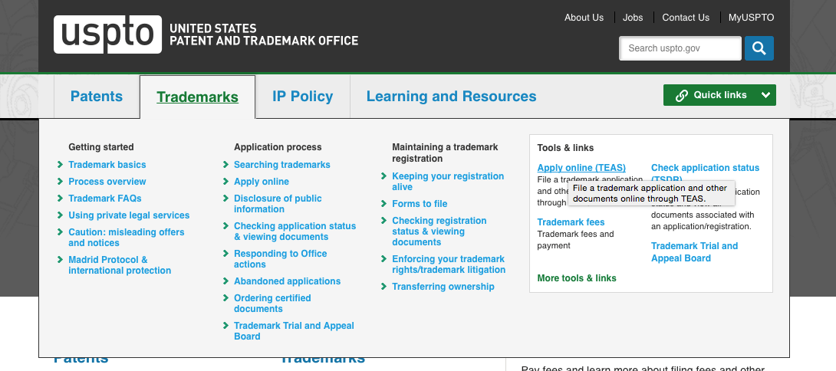The height and width of the screenshot is (371, 836).
Task: Open Responding to Office actions link
Action: (x=281, y=259)
